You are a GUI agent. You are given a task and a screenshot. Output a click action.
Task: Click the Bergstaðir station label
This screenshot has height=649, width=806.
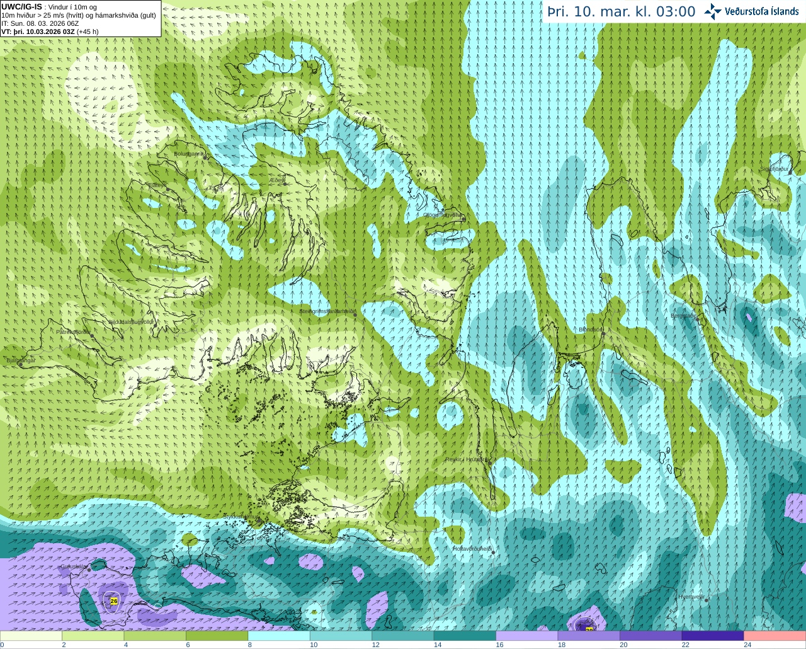pyautogui.click(x=683, y=316)
